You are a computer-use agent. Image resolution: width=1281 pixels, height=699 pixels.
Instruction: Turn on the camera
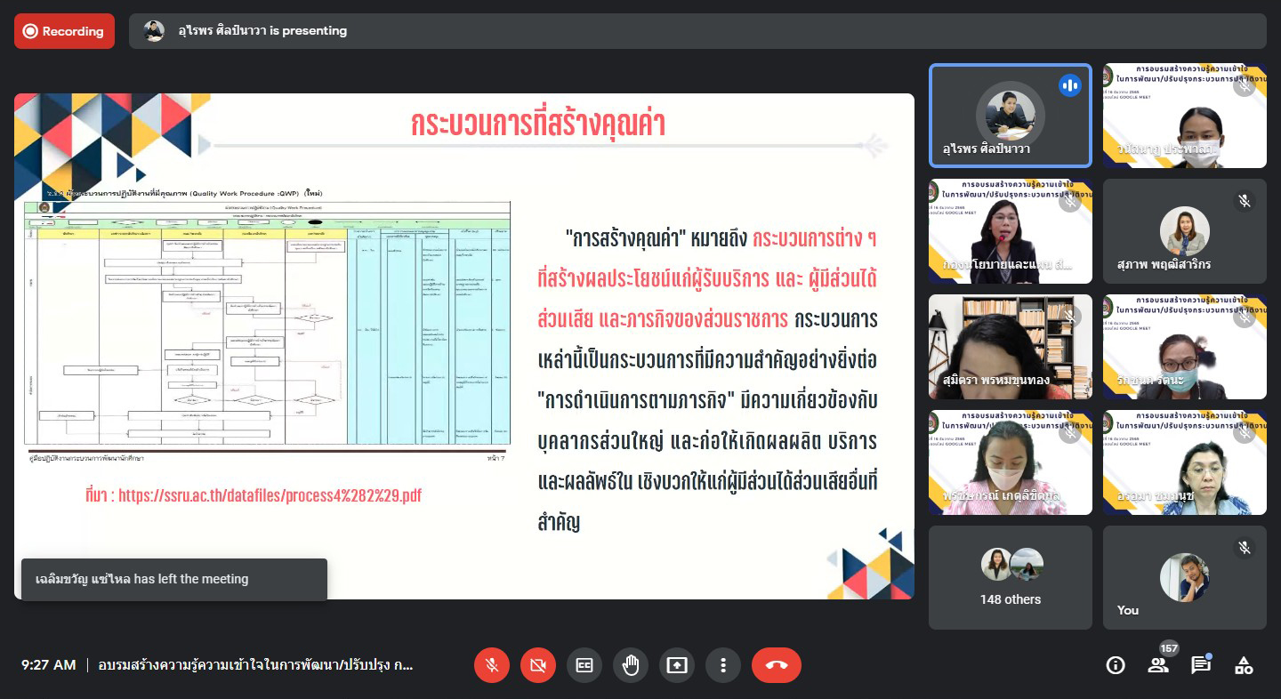tap(538, 665)
